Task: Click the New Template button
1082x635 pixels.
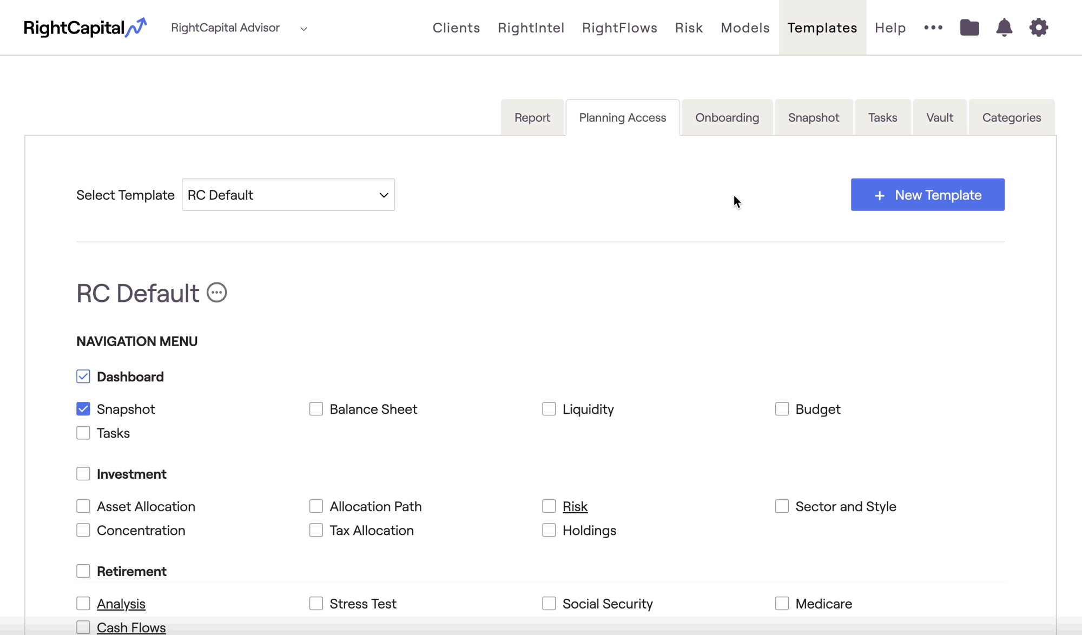Action: [927, 195]
